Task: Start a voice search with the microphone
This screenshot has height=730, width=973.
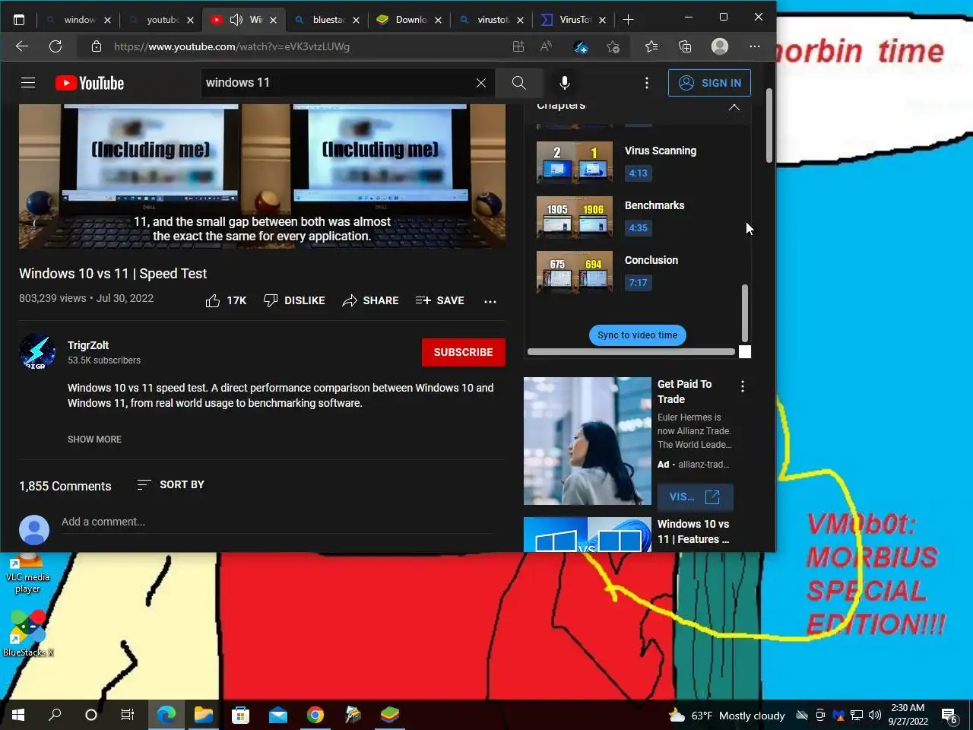Action: [x=564, y=83]
